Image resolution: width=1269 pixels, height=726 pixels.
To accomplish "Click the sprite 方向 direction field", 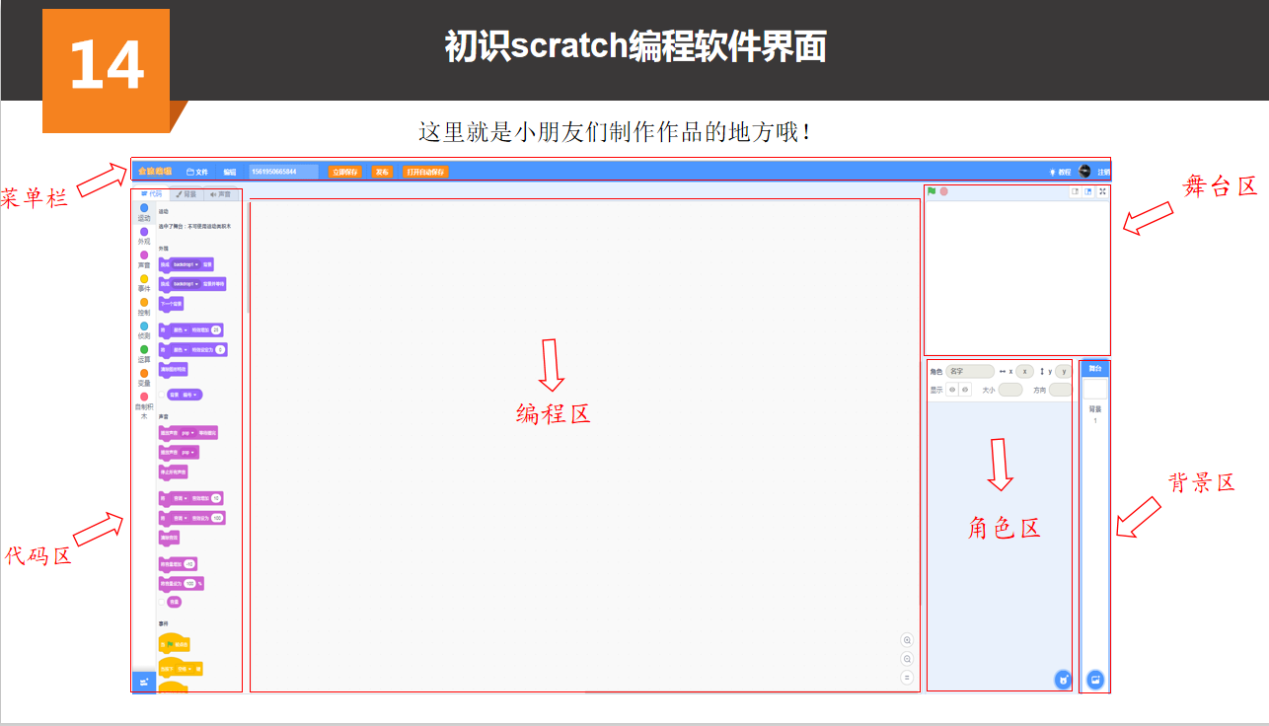I will coord(1061,390).
